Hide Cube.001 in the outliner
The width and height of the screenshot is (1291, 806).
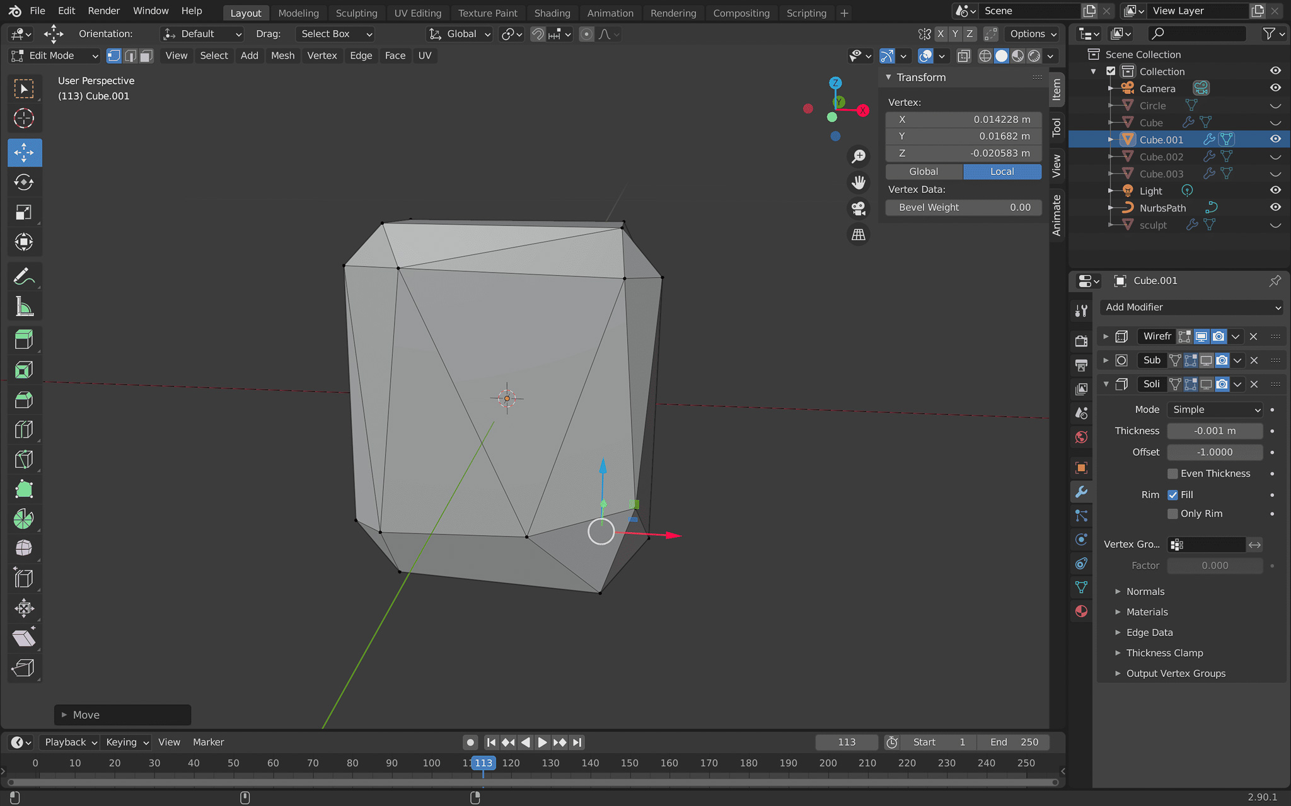click(x=1275, y=139)
